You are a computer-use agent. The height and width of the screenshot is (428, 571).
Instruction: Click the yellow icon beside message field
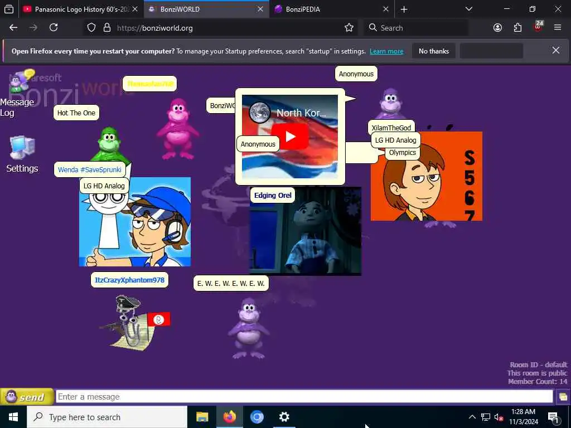click(x=563, y=397)
